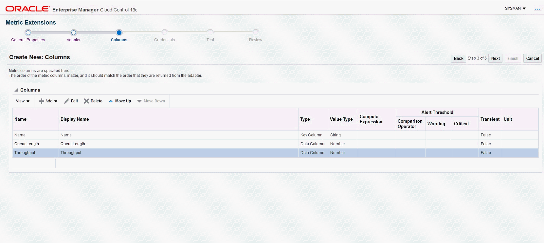Go to the General Properties step
This screenshot has width=544, height=243.
pyautogui.click(x=28, y=40)
